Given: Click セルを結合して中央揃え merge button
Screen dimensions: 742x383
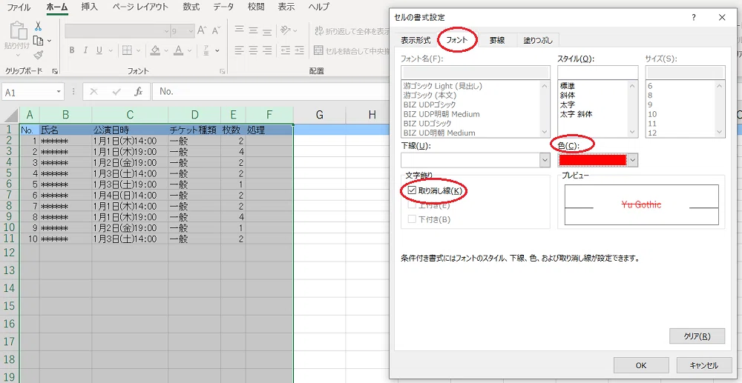Looking at the screenshot, I should 351,50.
